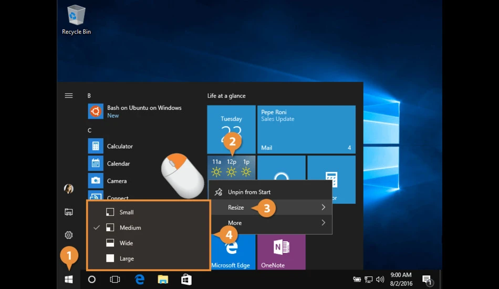Open the Microsoft Edge tile
The width and height of the screenshot is (499, 289).
233,252
